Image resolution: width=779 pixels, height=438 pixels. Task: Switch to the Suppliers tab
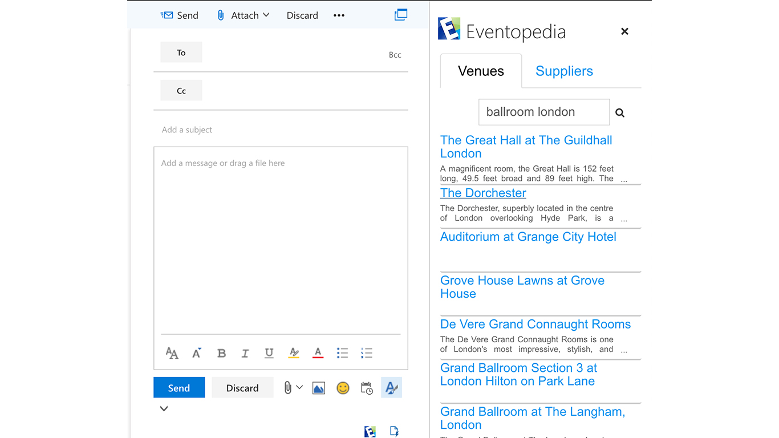564,71
